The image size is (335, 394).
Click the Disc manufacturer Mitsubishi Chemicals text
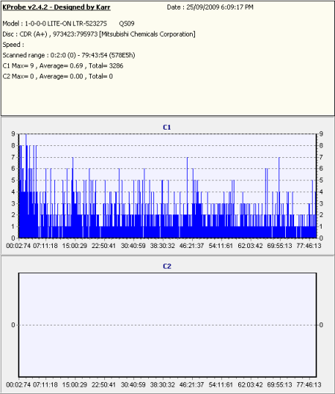pos(147,34)
